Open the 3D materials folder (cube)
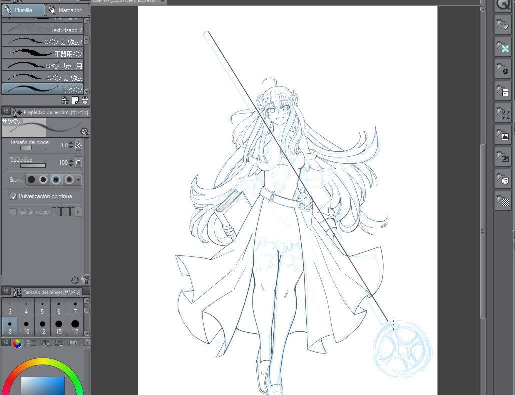515x395 pixels. (503, 179)
